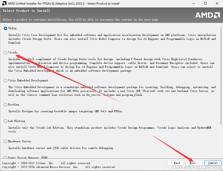This screenshot has height=171, width=223.
Task: Go to previous page with Back
Action: [x=176, y=163]
